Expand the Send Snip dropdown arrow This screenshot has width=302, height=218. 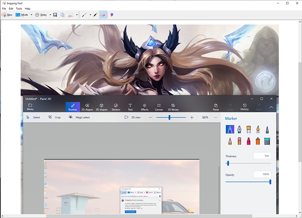(77, 15)
